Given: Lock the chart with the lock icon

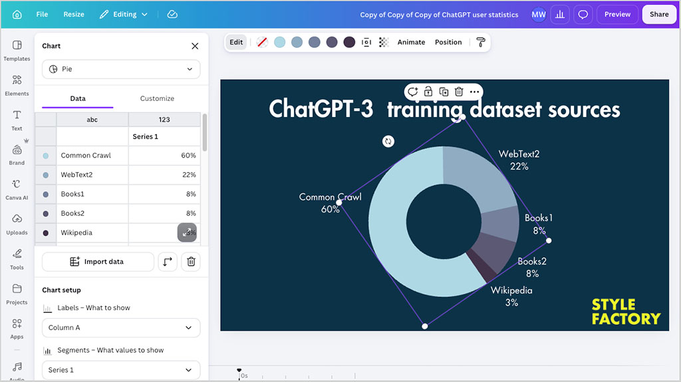Looking at the screenshot, I should pyautogui.click(x=428, y=92).
